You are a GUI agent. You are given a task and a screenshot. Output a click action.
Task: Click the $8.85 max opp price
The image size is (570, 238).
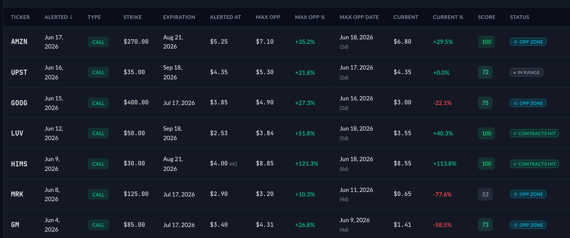pos(265,164)
